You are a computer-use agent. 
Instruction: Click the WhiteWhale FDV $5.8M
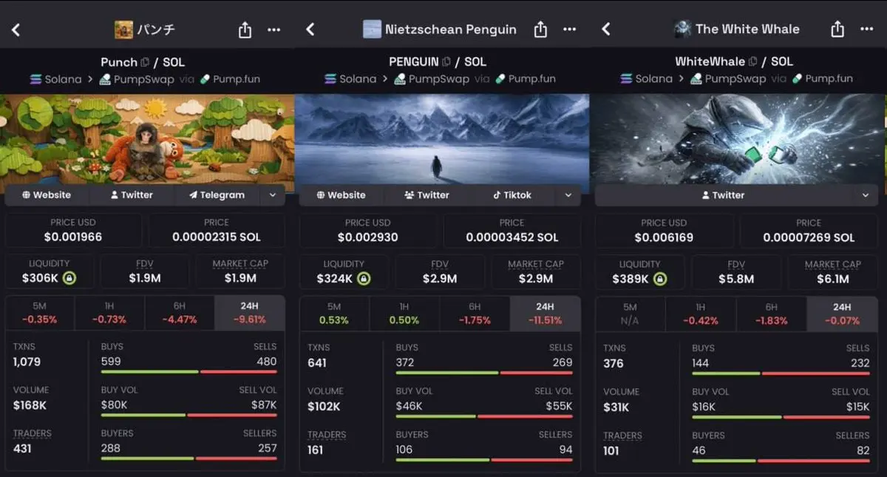(x=736, y=280)
